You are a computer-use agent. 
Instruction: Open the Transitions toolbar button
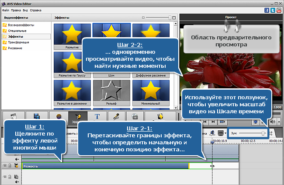coord(59,116)
